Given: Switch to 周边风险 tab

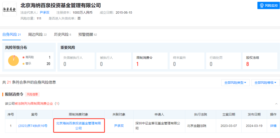Looking at the screenshot, I should [x=37, y=35].
